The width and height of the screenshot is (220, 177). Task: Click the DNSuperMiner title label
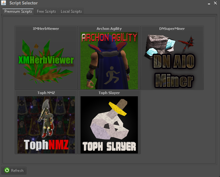pyautogui.click(x=172, y=29)
